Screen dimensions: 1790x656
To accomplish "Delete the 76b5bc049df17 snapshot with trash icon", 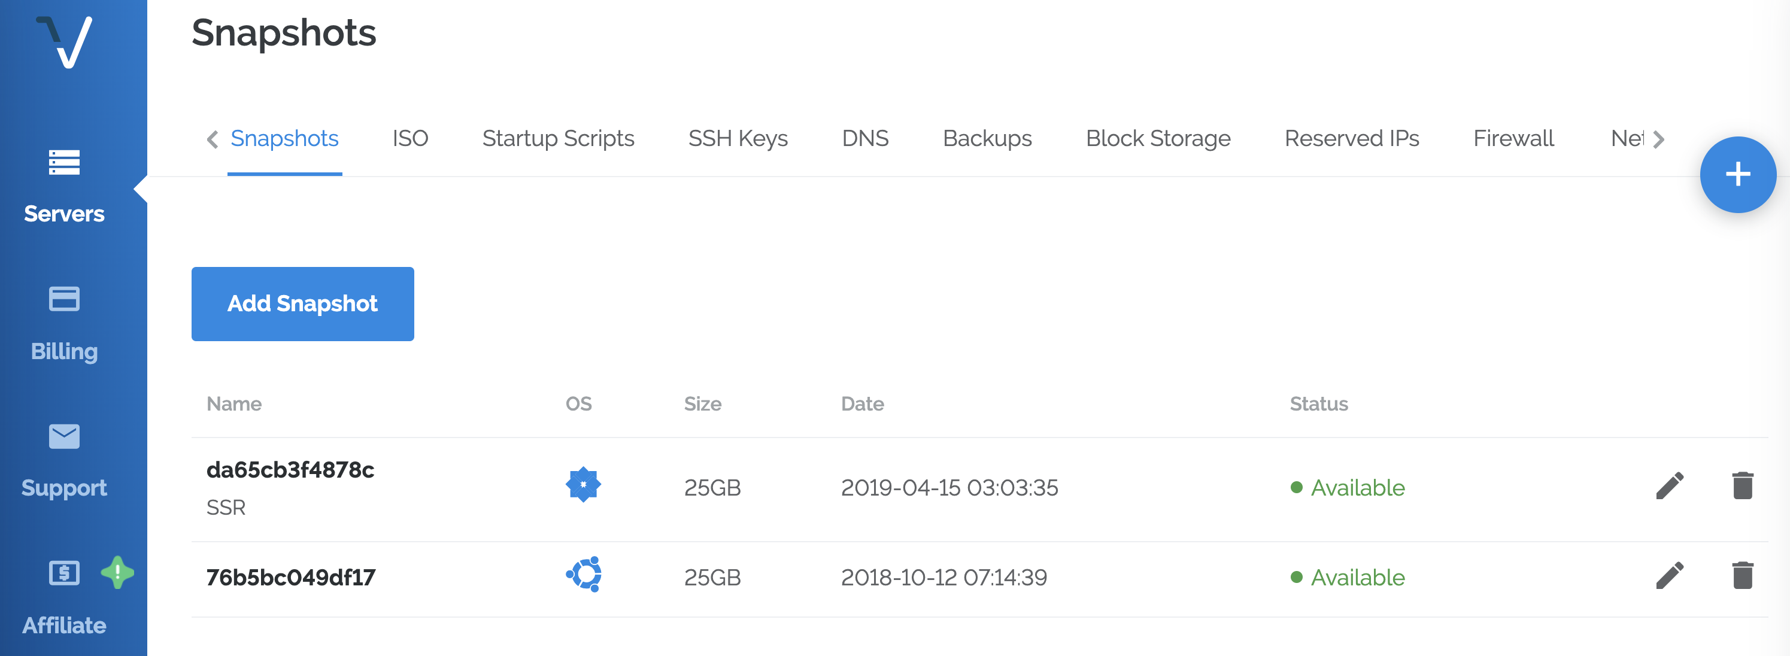I will click(x=1742, y=576).
